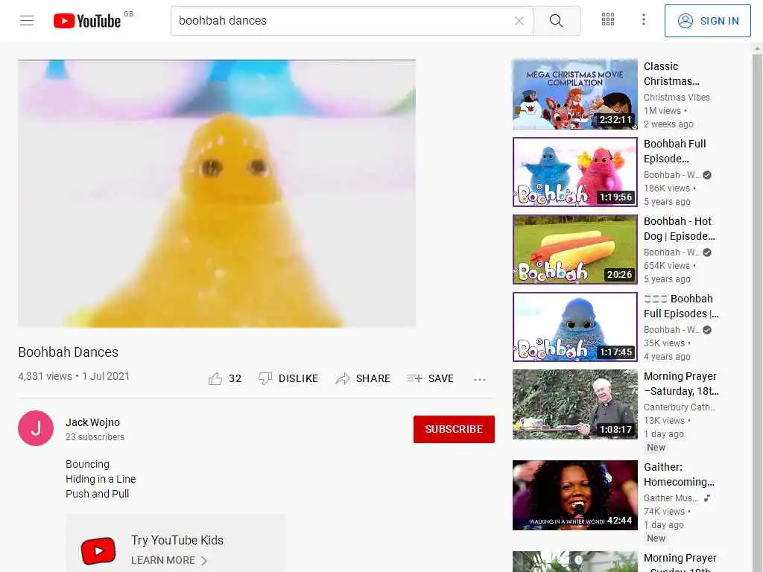This screenshot has height=572, width=763.
Task: Open Gaither: Homecoming title link
Action: click(x=679, y=474)
